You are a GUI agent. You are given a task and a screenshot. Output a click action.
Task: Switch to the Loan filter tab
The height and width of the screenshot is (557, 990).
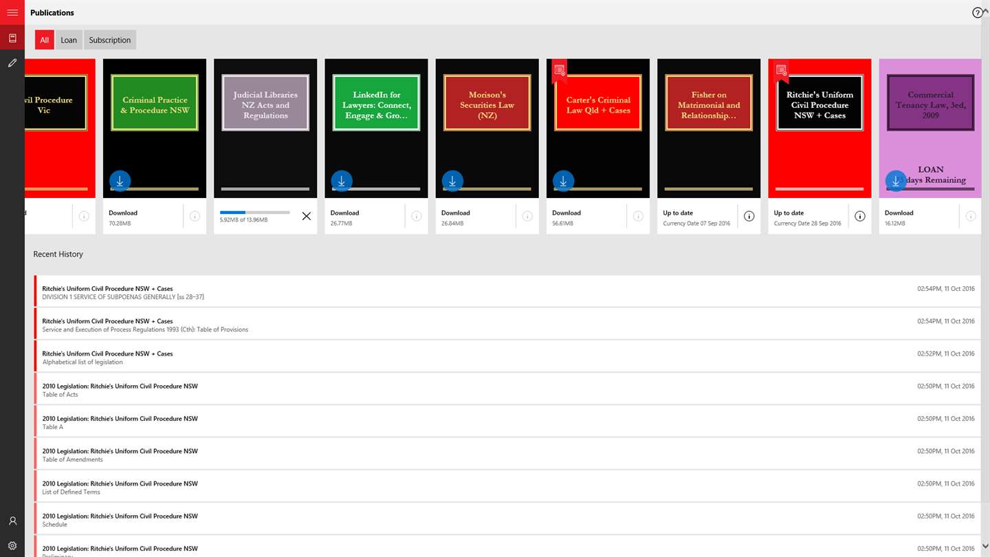(x=69, y=40)
